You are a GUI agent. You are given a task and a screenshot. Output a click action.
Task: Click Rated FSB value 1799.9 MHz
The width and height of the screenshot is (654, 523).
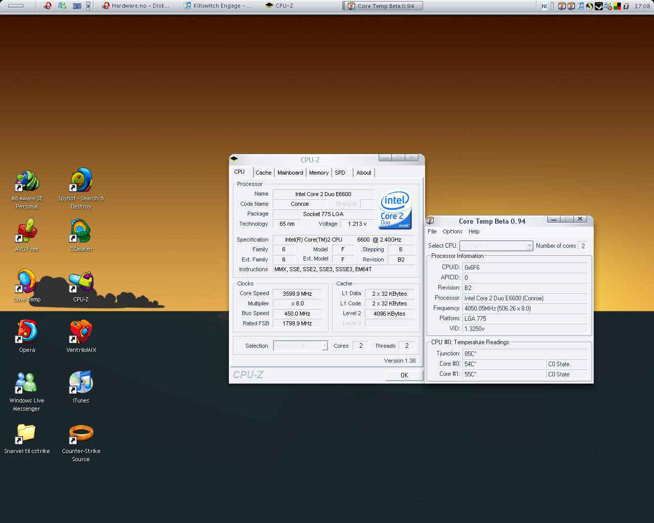pos(297,323)
